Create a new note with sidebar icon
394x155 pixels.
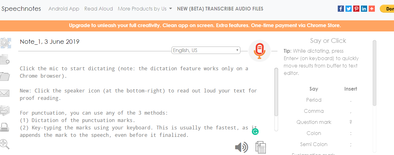coord(5,59)
